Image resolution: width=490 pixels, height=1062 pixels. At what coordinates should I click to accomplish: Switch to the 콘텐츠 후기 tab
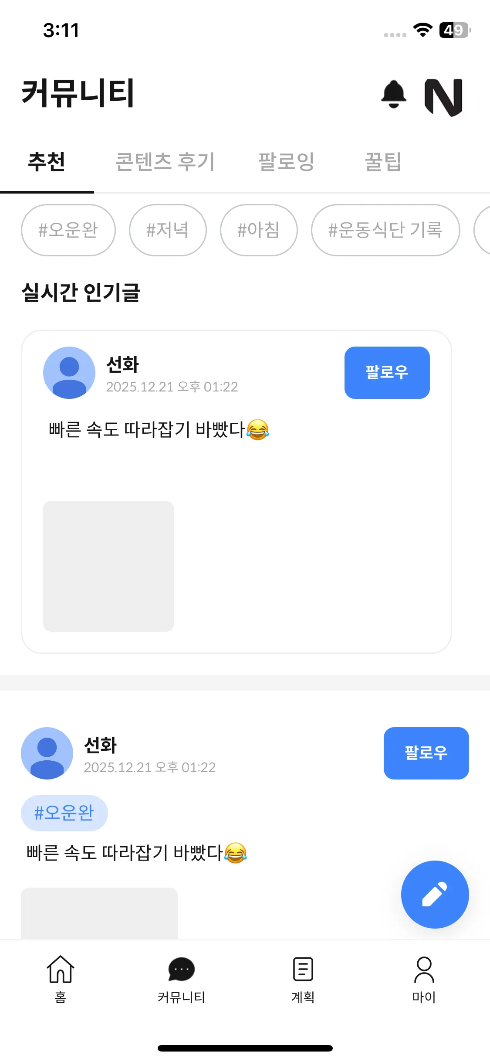[165, 162]
